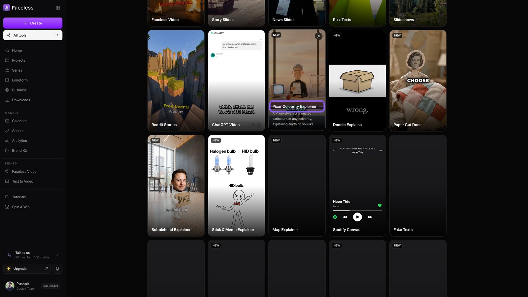528x297 pixels.
Task: Open the Fake Texts template
Action: [418, 185]
